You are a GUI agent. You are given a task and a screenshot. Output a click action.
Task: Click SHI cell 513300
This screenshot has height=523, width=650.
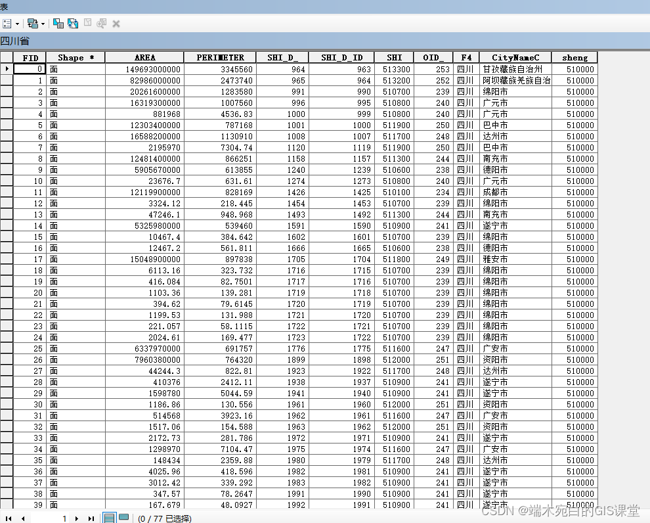coord(394,69)
